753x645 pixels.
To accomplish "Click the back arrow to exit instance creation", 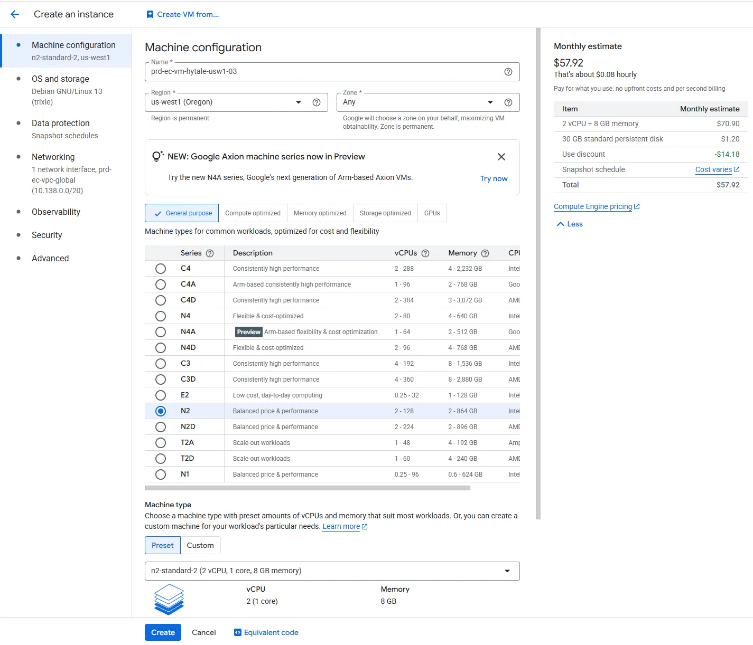I will [x=14, y=14].
